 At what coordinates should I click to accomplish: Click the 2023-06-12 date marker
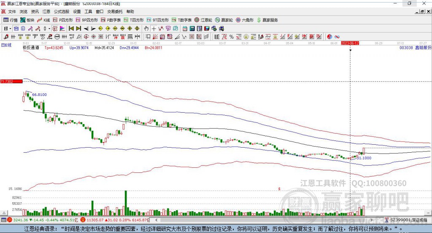(350, 43)
